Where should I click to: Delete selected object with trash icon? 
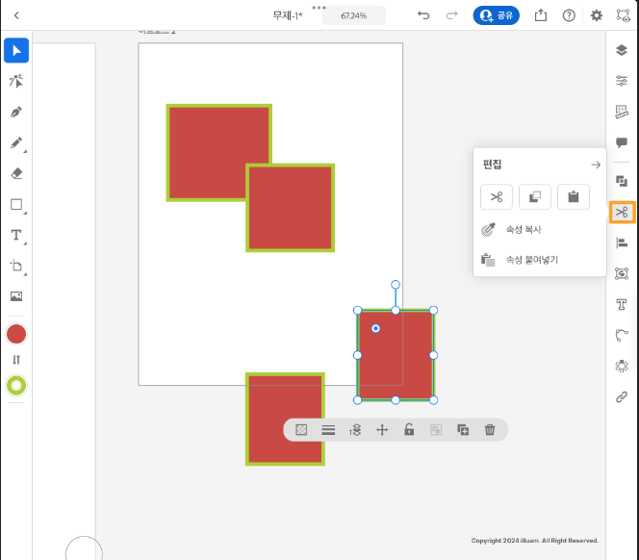click(x=490, y=429)
